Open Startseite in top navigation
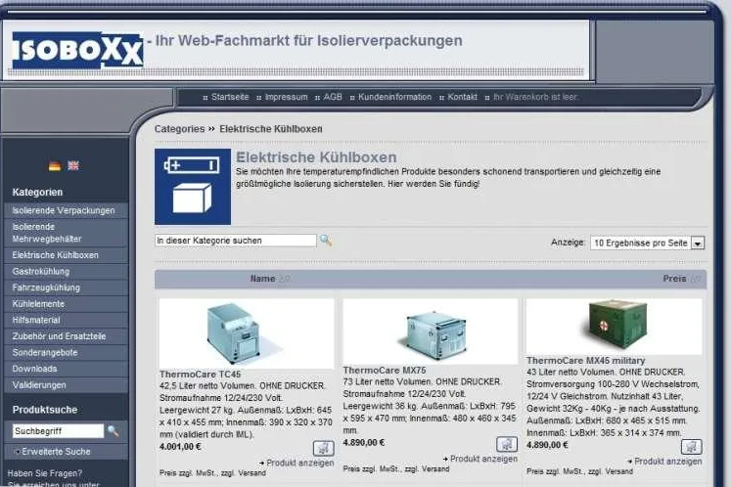Image resolution: width=731 pixels, height=487 pixels. click(x=230, y=97)
